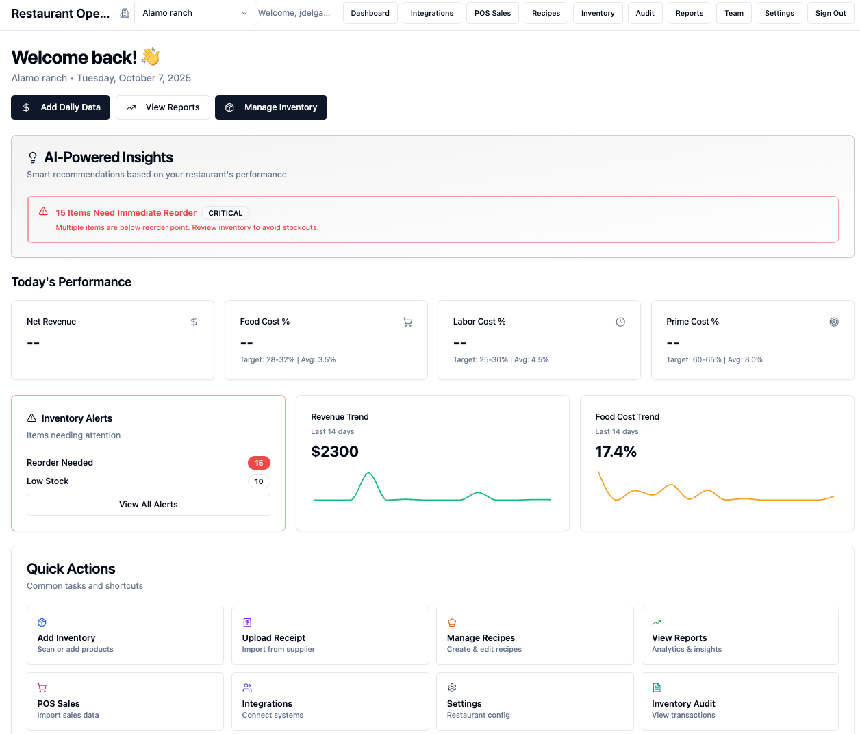Click the shopping cart icon on POS Sales card
Screen dimensions: 860x734
pyautogui.click(x=42, y=687)
